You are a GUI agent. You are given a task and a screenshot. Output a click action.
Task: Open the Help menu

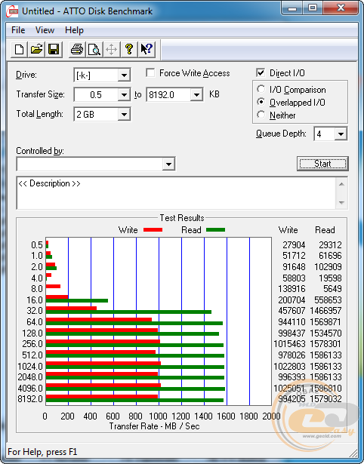click(74, 30)
